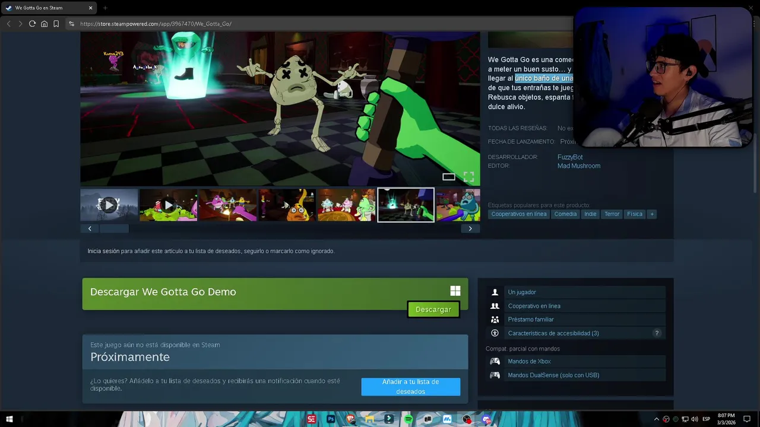This screenshot has height=427, width=760.
Task: Toggle theater mode on screenshot viewer
Action: pos(449,177)
